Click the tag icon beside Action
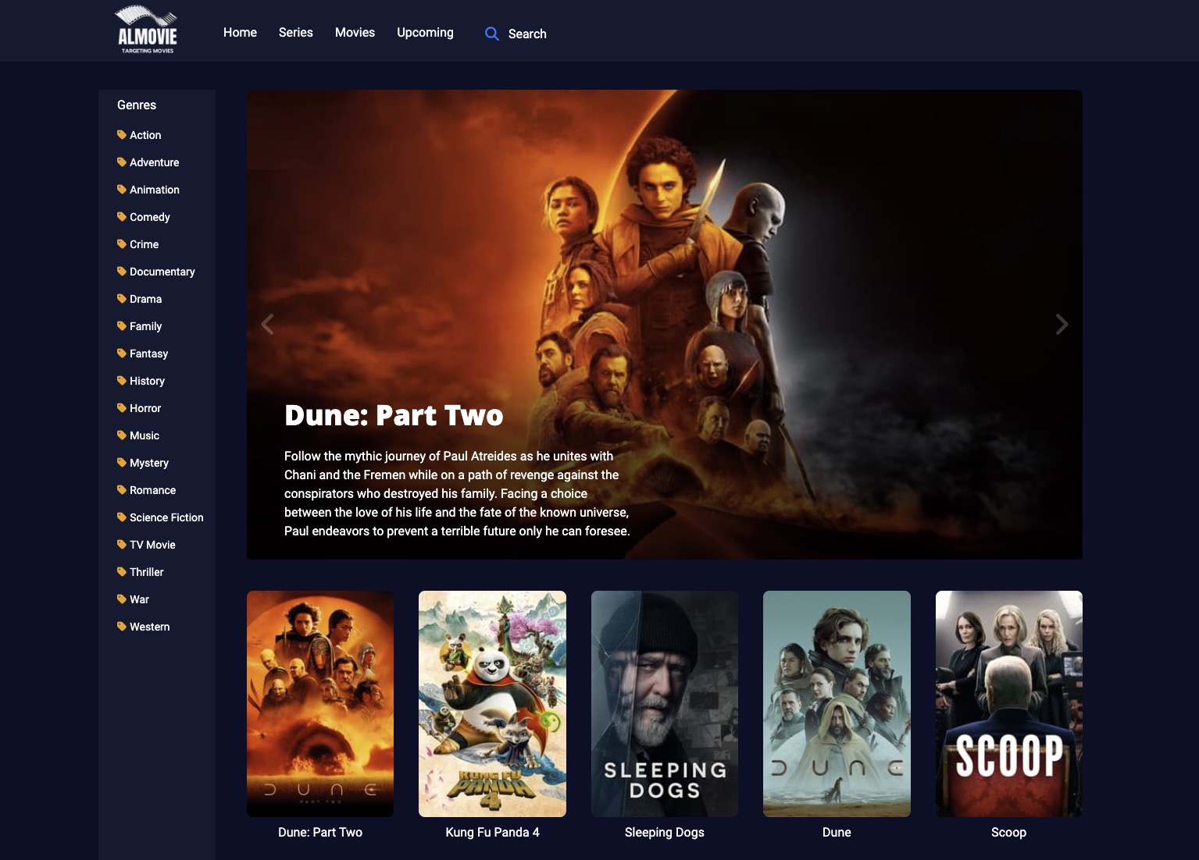 122,135
